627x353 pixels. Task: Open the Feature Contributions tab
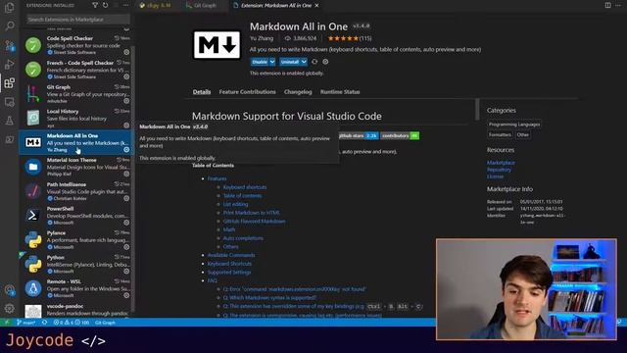tap(247, 91)
